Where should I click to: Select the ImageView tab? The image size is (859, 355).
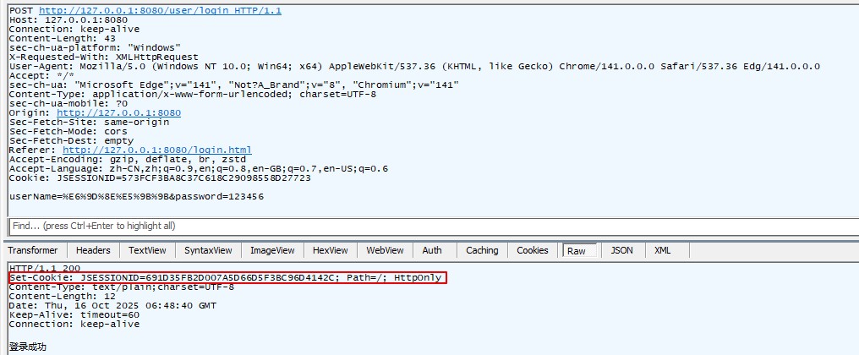coord(272,250)
